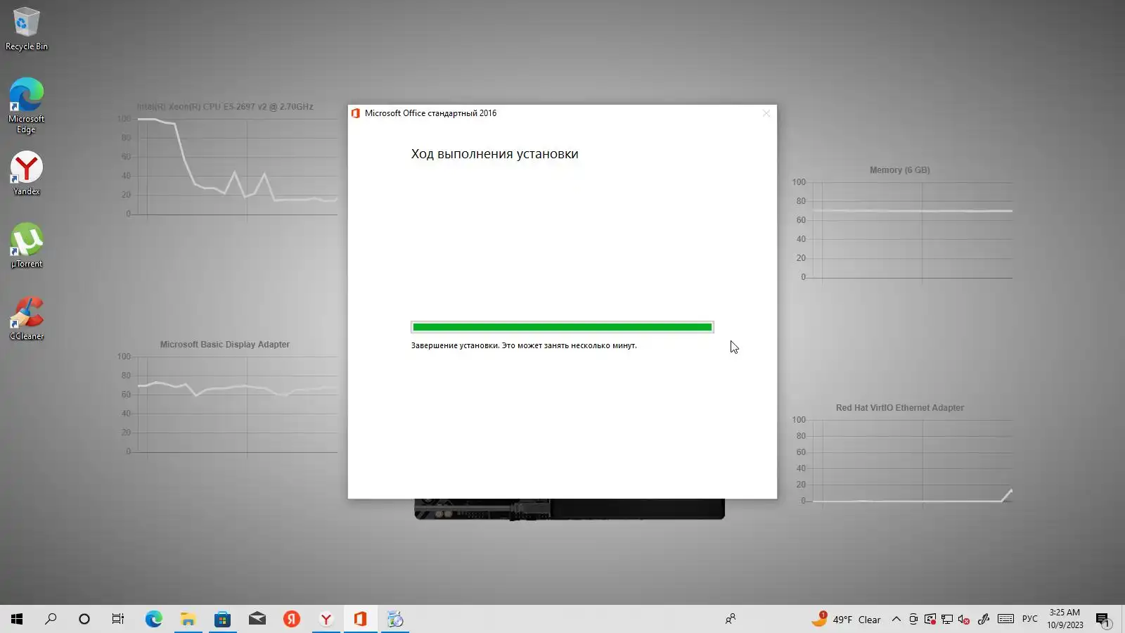Open the weather widget showing 49°F Clear
The width and height of the screenshot is (1125, 633).
click(846, 619)
